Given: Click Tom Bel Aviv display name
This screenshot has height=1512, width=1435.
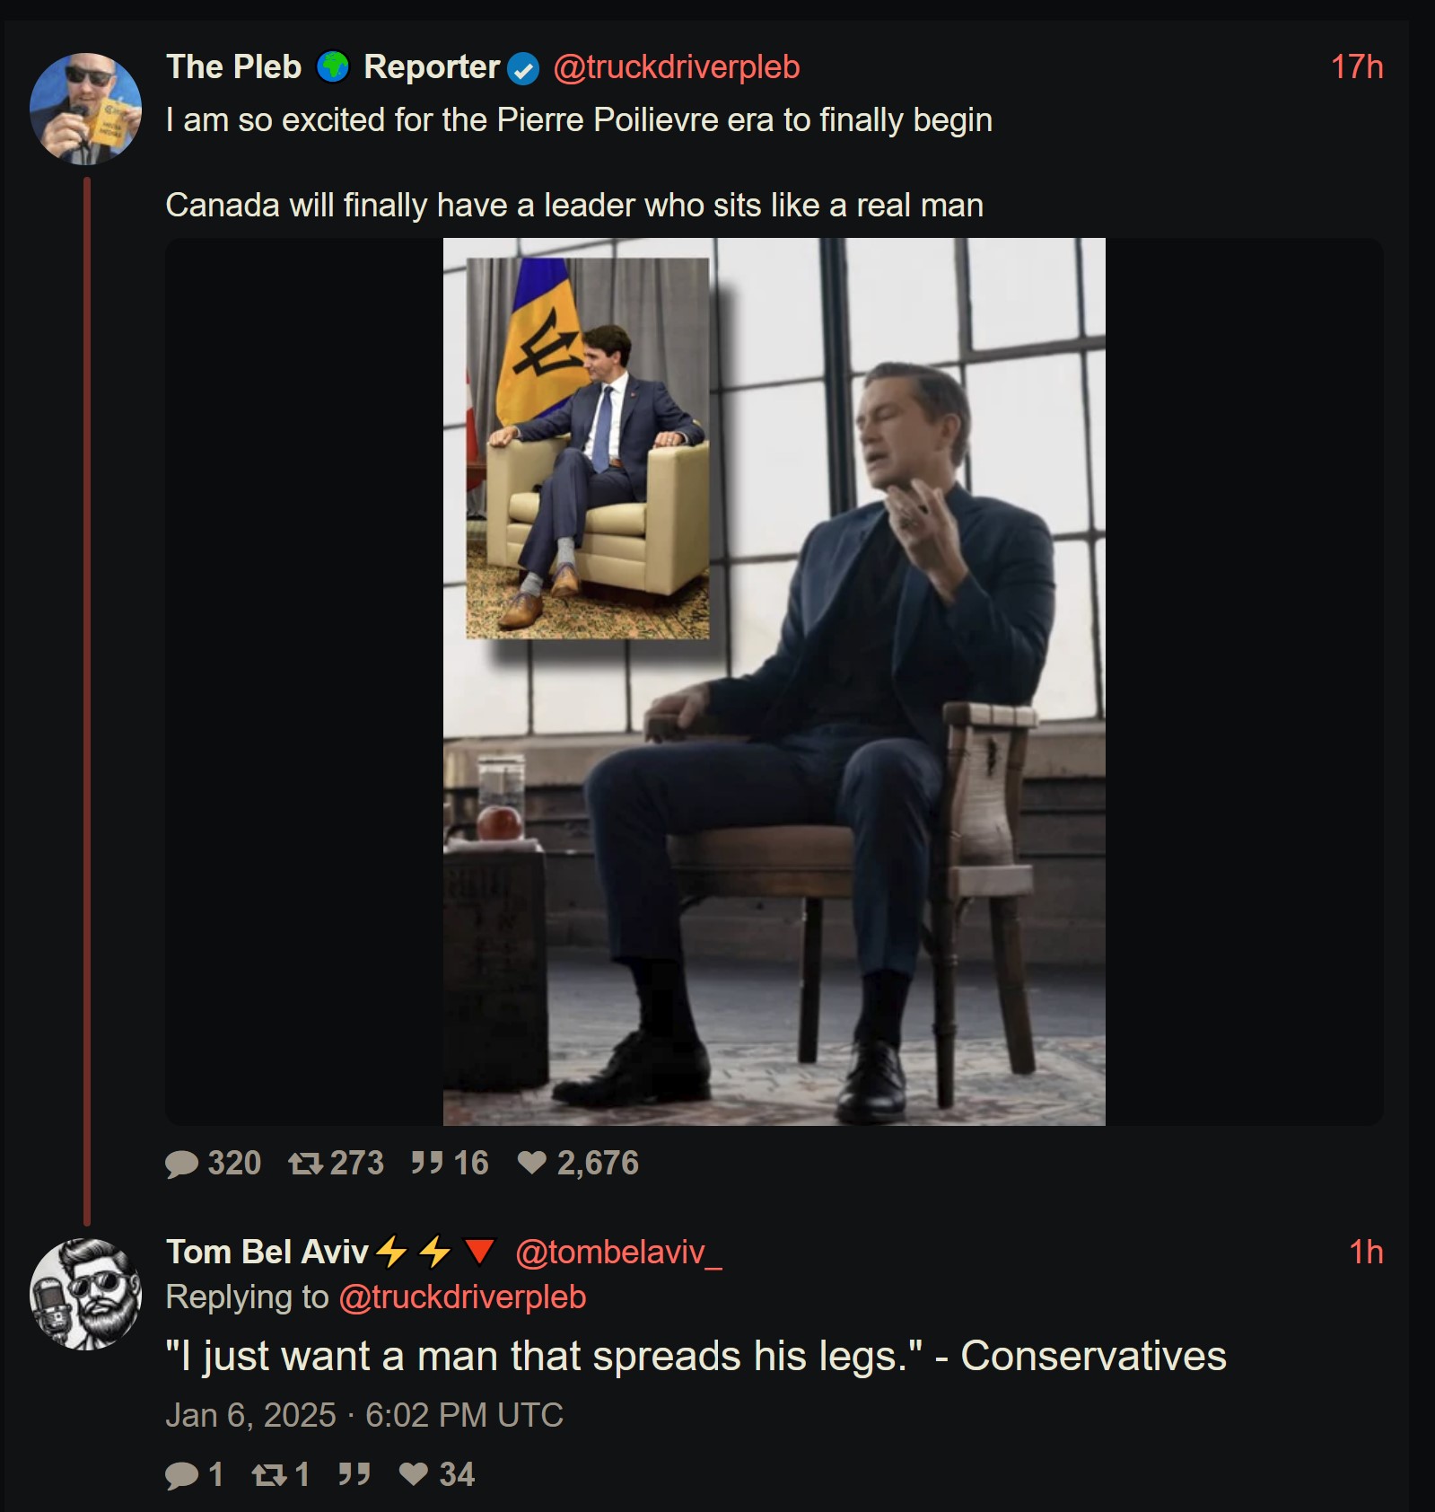Looking at the screenshot, I should pyautogui.click(x=267, y=1252).
